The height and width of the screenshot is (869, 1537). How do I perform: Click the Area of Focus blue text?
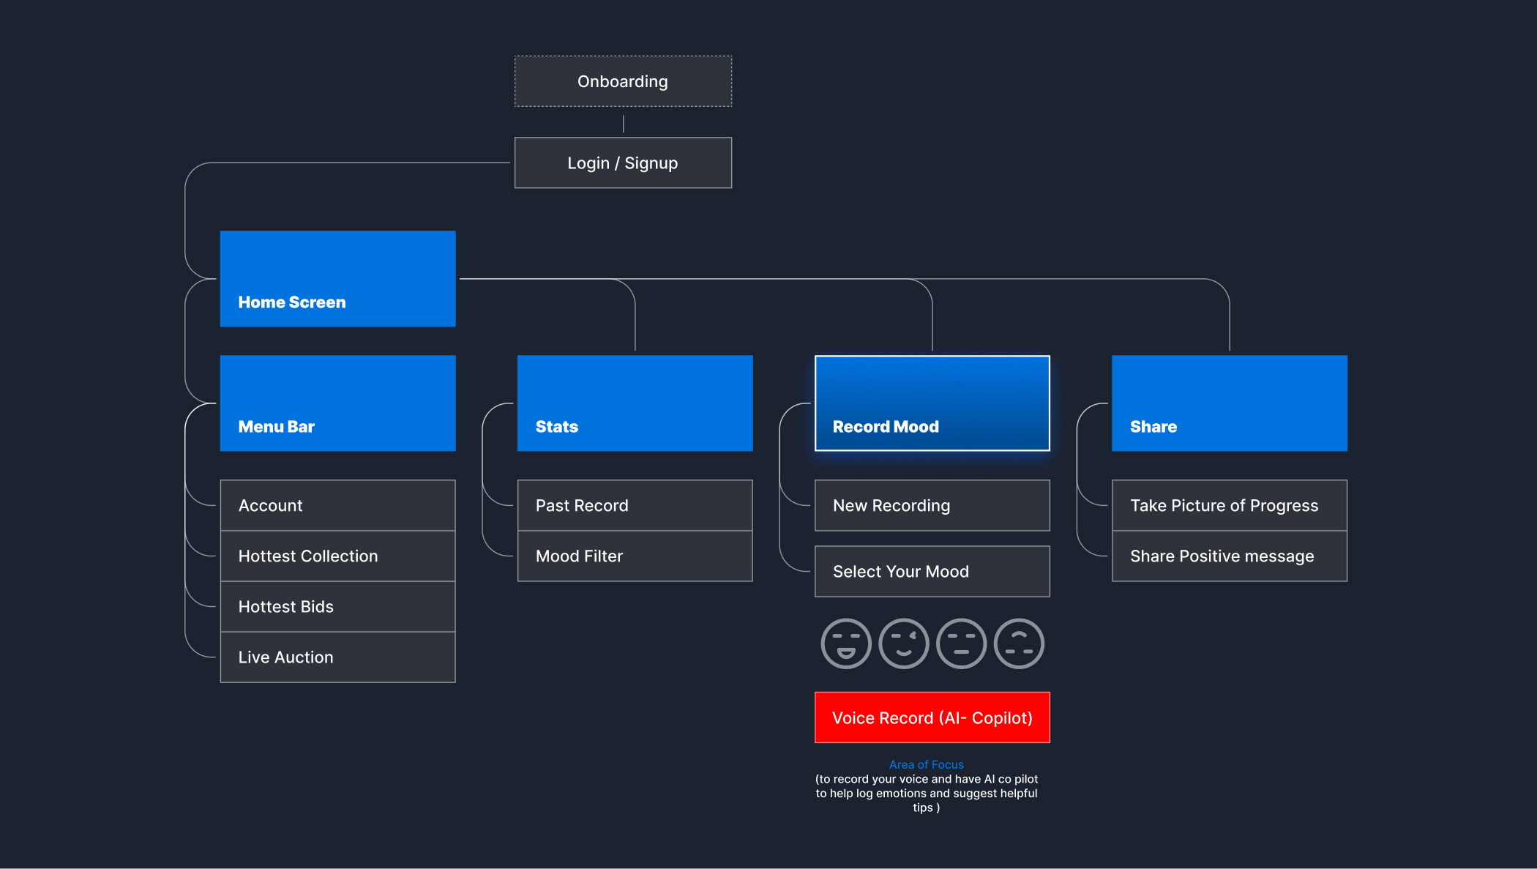pos(926,764)
